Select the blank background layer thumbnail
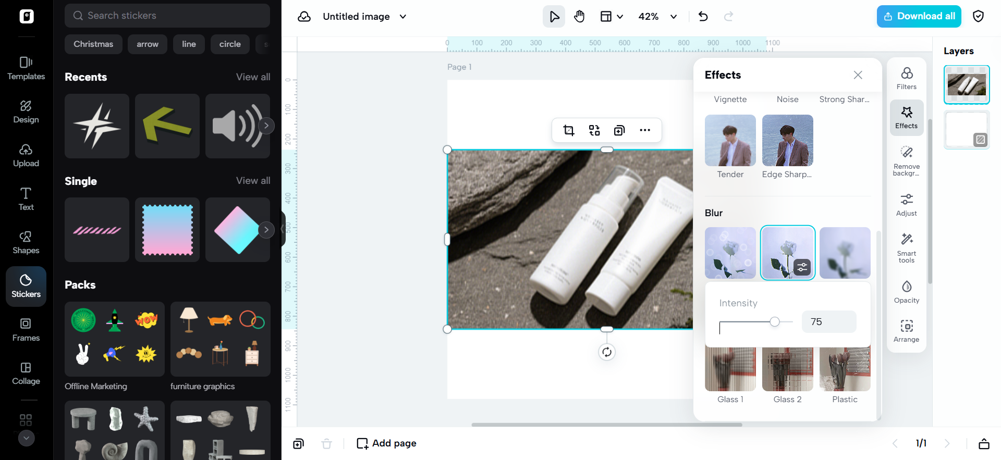This screenshot has height=460, width=1001. coord(967,130)
